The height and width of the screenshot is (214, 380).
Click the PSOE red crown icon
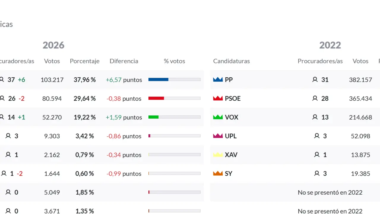(218, 98)
